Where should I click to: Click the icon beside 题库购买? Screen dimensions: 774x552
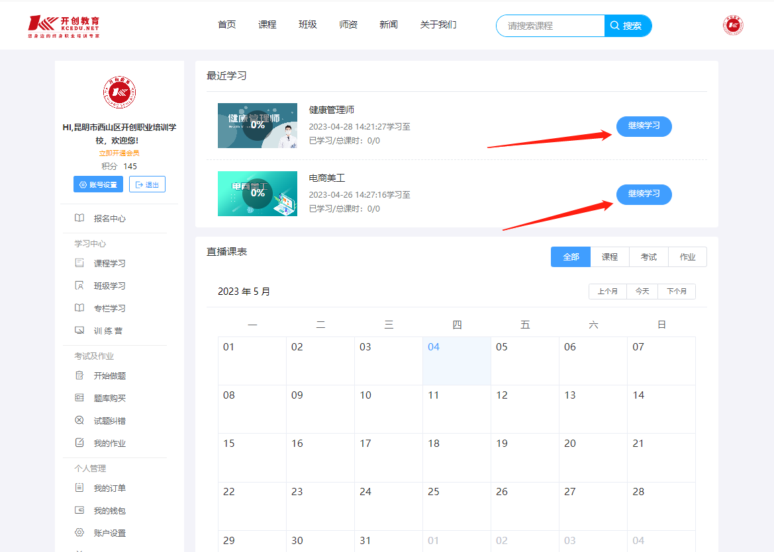[x=79, y=397]
